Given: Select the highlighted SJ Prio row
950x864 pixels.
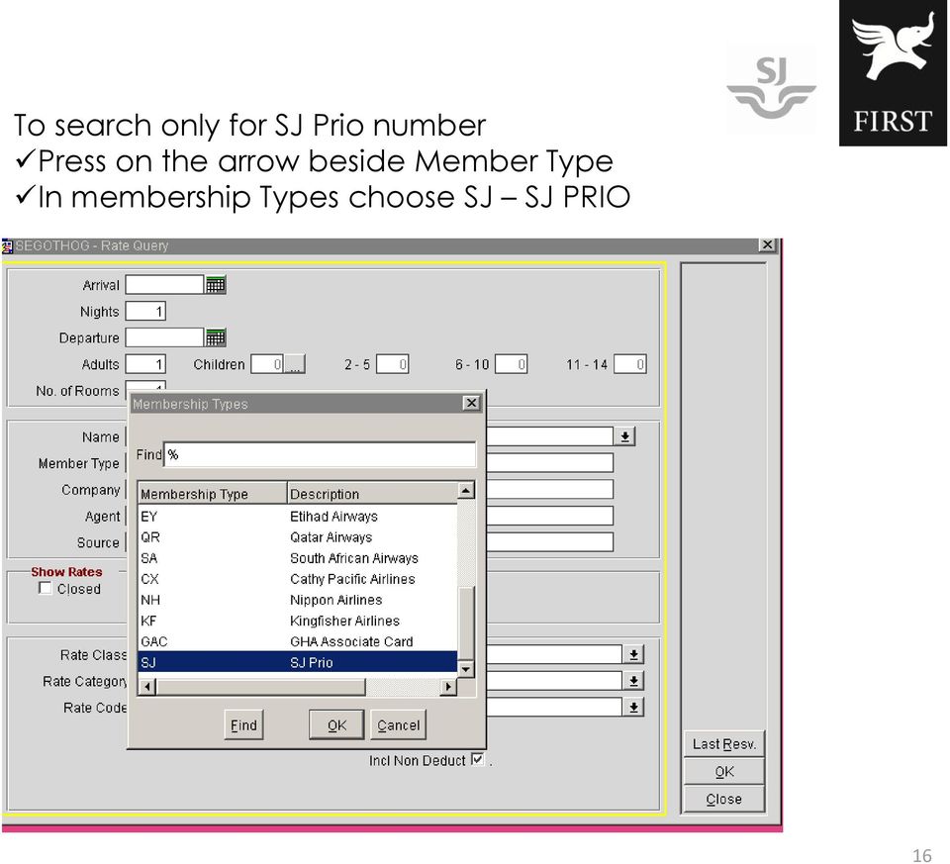Looking at the screenshot, I should 298,662.
